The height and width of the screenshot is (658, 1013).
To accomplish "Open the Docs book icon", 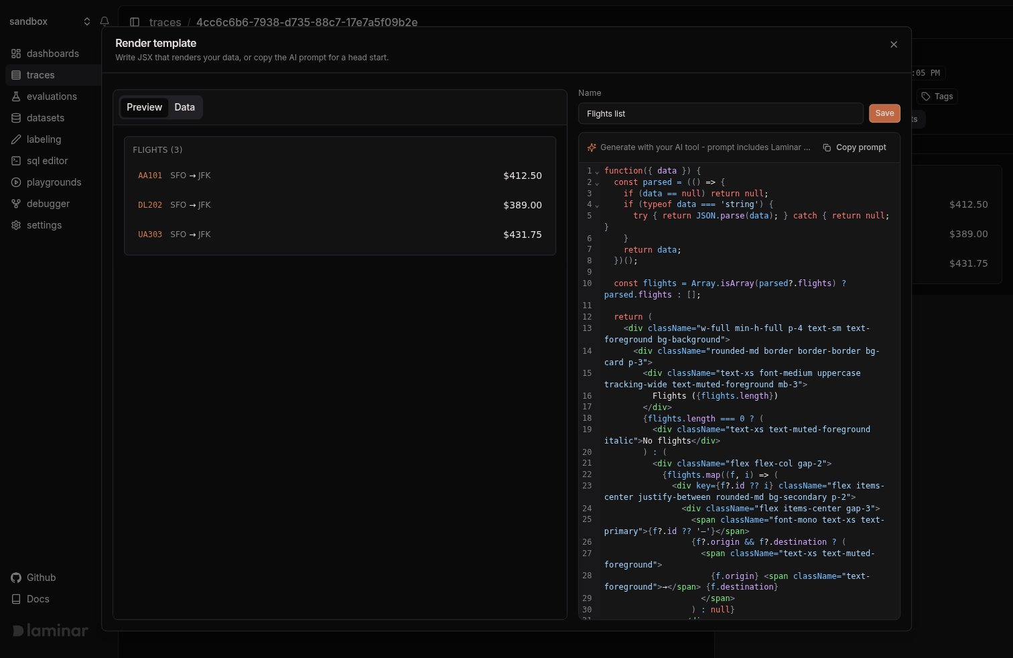I will [16, 599].
